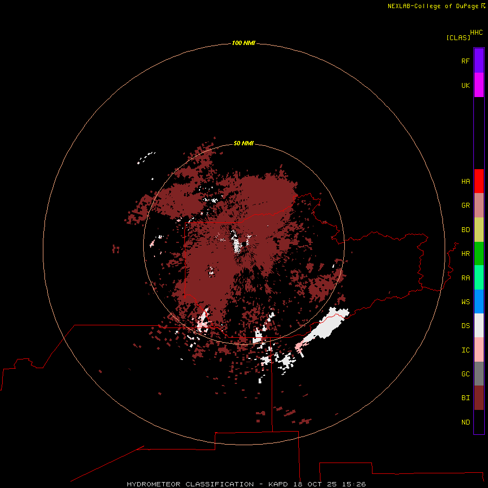This screenshot has width=488, height=488.
Task: Click the RF purple legend swatch
Action: [x=479, y=61]
